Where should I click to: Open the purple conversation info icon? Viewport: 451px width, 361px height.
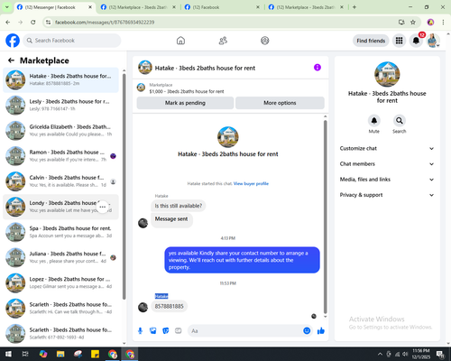pos(318,68)
